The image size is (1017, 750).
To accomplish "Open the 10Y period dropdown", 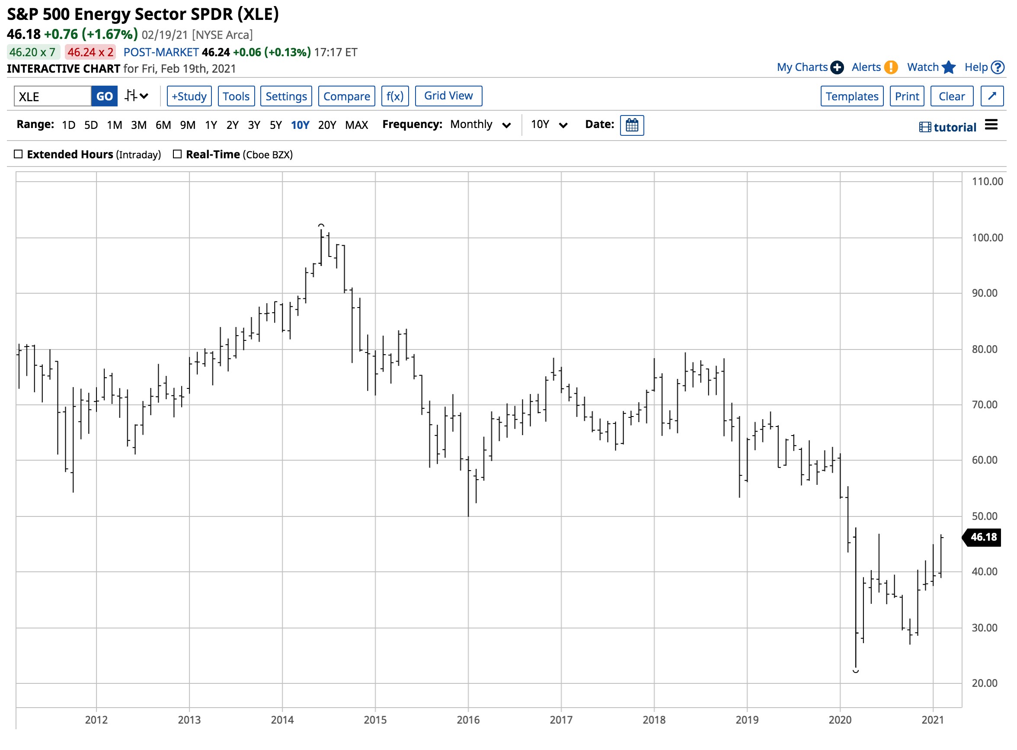I will tap(549, 125).
